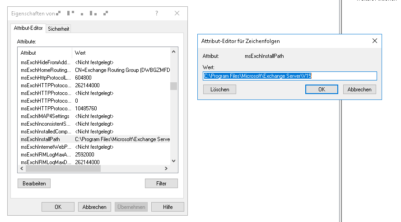Close the Attribut-Editor für Zeichenfolgen dialog

tap(374, 41)
